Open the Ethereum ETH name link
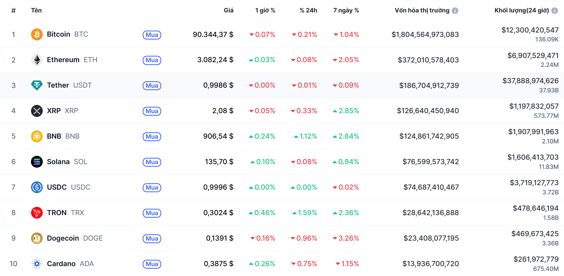 coord(72,60)
